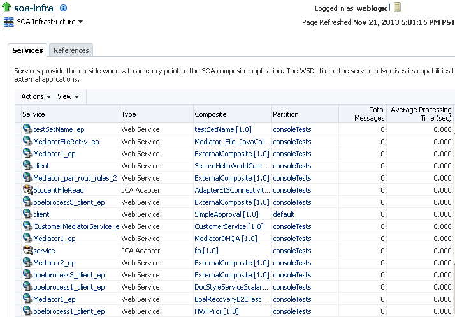Sort by the Composite column header
The image size is (455, 317).
coord(210,114)
